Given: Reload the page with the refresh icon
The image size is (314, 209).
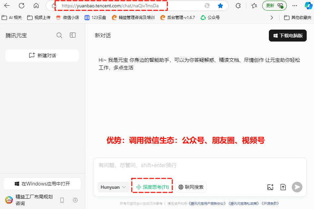Looking at the screenshot, I should pyautogui.click(x=22, y=6).
